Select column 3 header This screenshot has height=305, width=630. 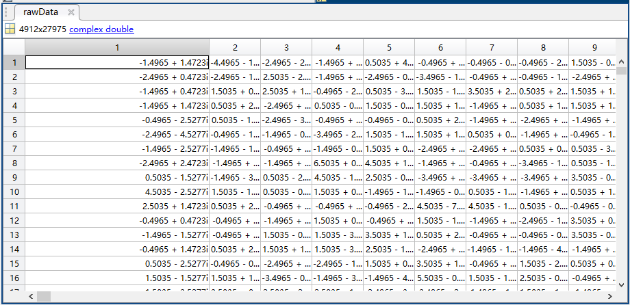(x=286, y=48)
